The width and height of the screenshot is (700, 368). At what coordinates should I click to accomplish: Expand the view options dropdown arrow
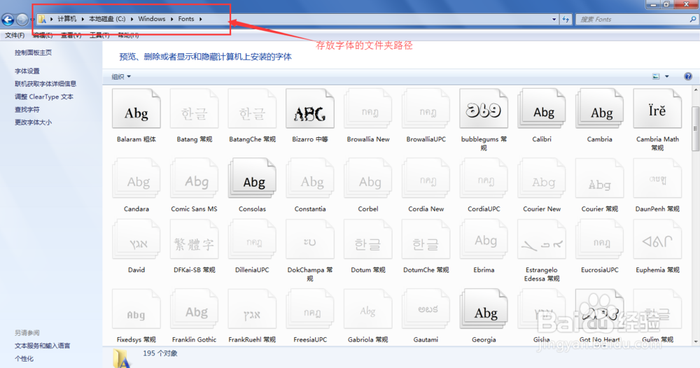pos(667,77)
